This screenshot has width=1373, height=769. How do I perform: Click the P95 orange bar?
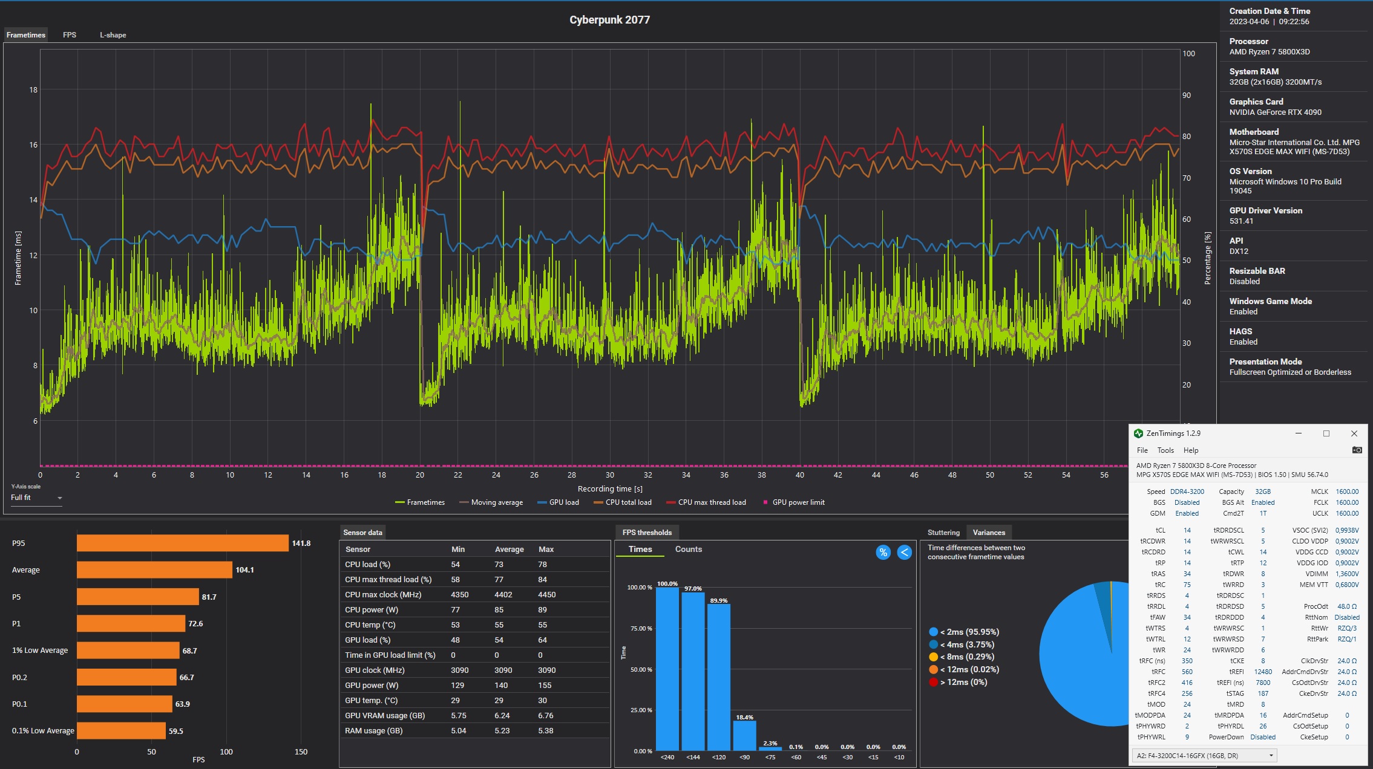[182, 543]
